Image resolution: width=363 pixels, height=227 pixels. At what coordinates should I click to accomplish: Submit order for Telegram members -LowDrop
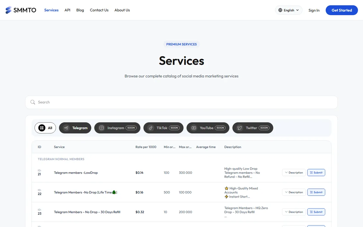(x=316, y=173)
